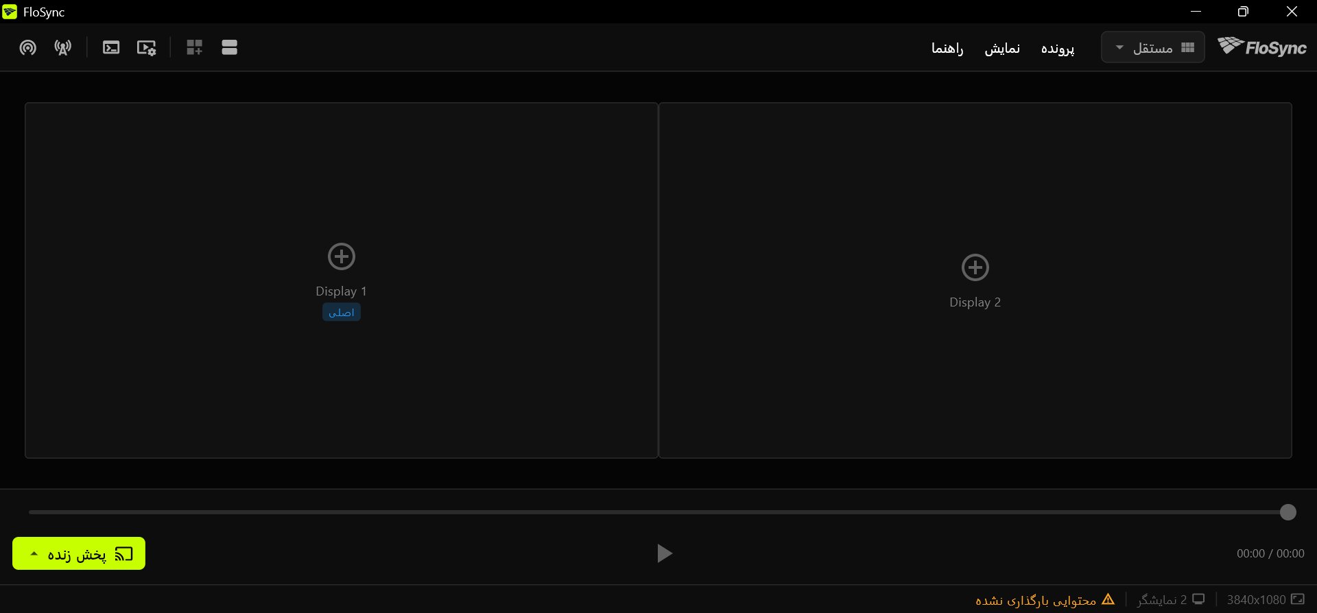Click the محتوایی بارگذاری نشده warning text
The image size is (1317, 613).
click(x=1036, y=600)
